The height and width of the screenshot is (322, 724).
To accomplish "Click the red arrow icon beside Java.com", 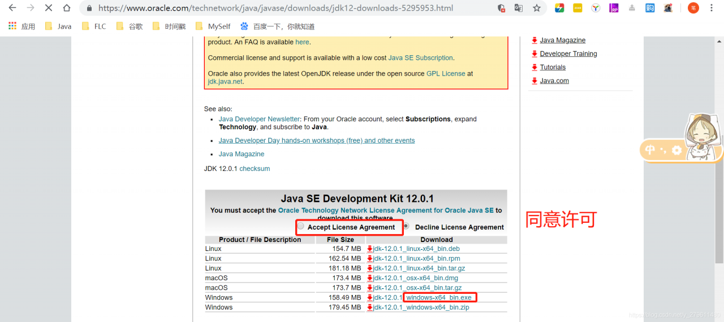I will pyautogui.click(x=535, y=81).
